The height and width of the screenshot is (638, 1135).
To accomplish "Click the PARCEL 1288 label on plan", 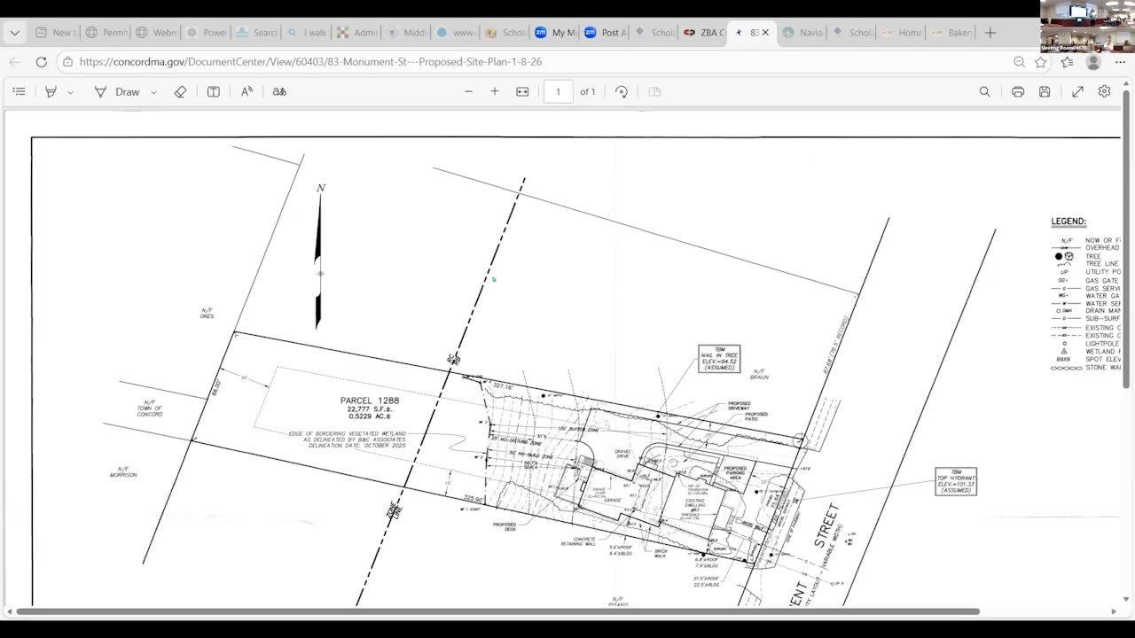I will (370, 401).
